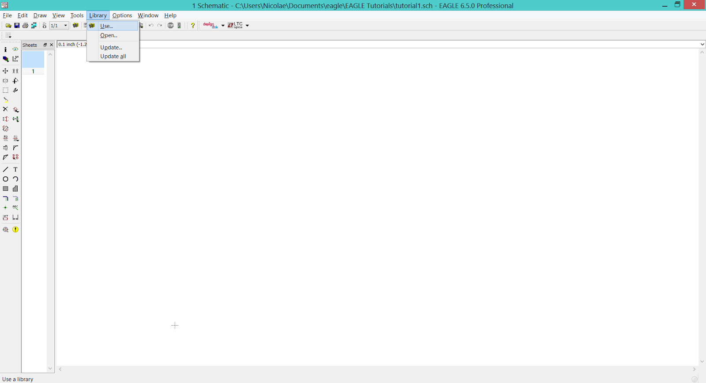The height and width of the screenshot is (383, 706).
Task: Expand the LTC Spice dropdown arrow
Action: (x=247, y=26)
